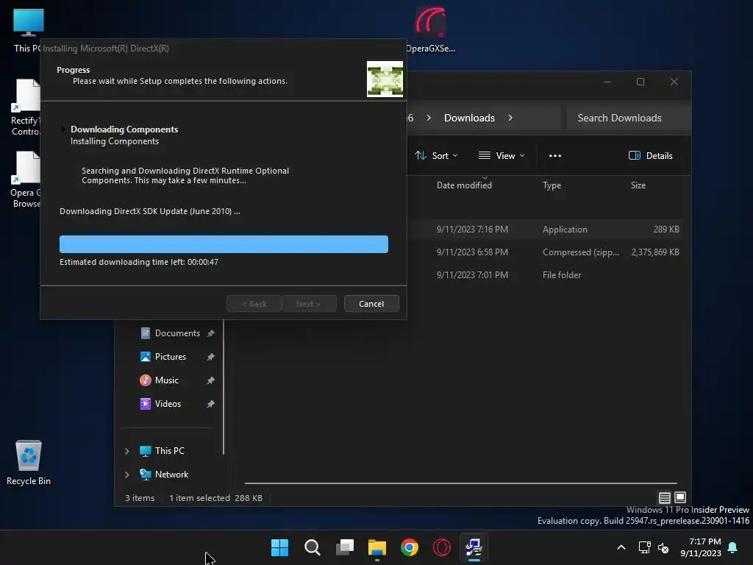
Task: Click the DirectX setup logo image
Action: pyautogui.click(x=385, y=79)
